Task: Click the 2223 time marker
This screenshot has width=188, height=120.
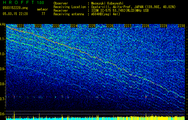Action: coord(56,26)
